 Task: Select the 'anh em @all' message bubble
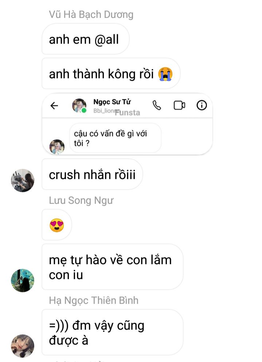click(85, 39)
